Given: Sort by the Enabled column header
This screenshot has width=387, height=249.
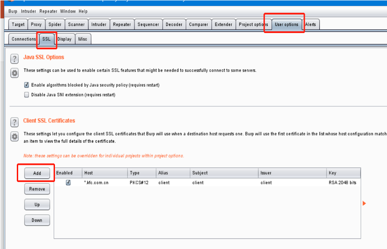Looking at the screenshot, I should [68, 173].
